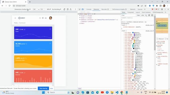The image size is (170, 95).
Task: Open the Event Listeners tab
Action: [146, 12]
